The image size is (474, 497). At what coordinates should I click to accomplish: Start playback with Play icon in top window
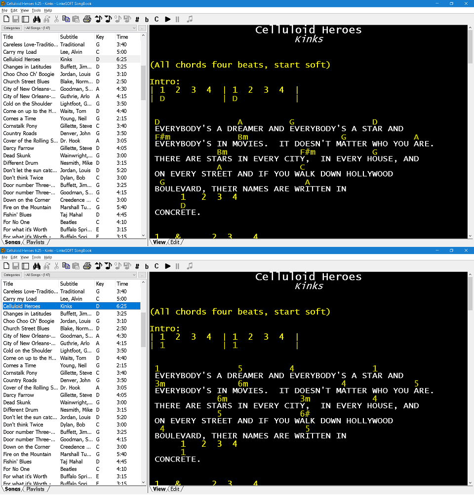click(168, 19)
